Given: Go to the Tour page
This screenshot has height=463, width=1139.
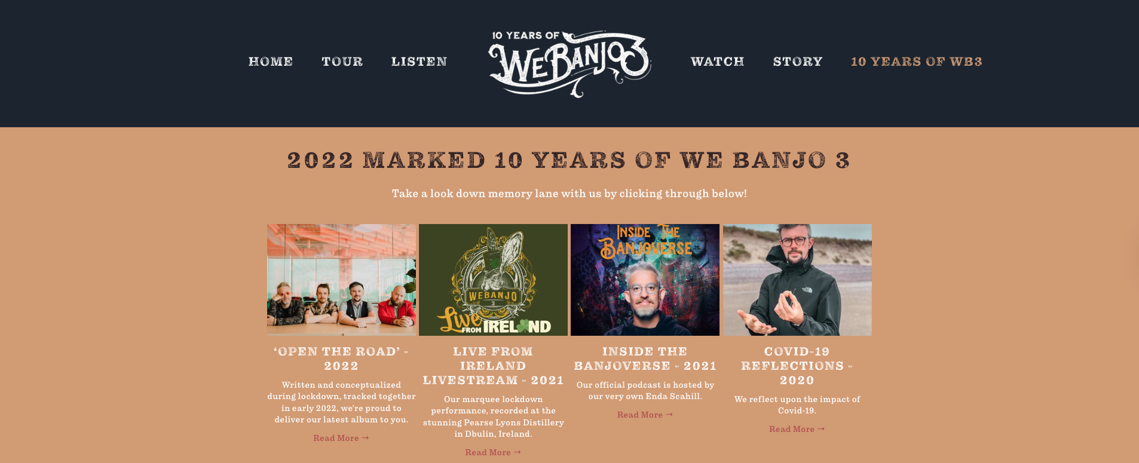Looking at the screenshot, I should (x=342, y=62).
